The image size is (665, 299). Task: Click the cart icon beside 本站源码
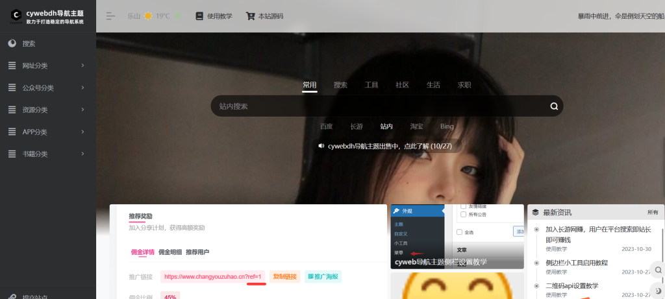pos(250,16)
